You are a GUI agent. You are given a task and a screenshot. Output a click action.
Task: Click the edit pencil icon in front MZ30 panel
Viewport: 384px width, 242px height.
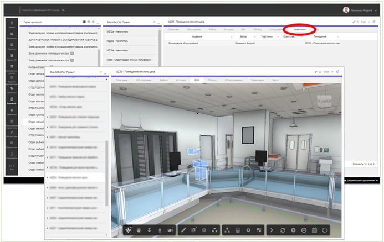[x=316, y=72]
